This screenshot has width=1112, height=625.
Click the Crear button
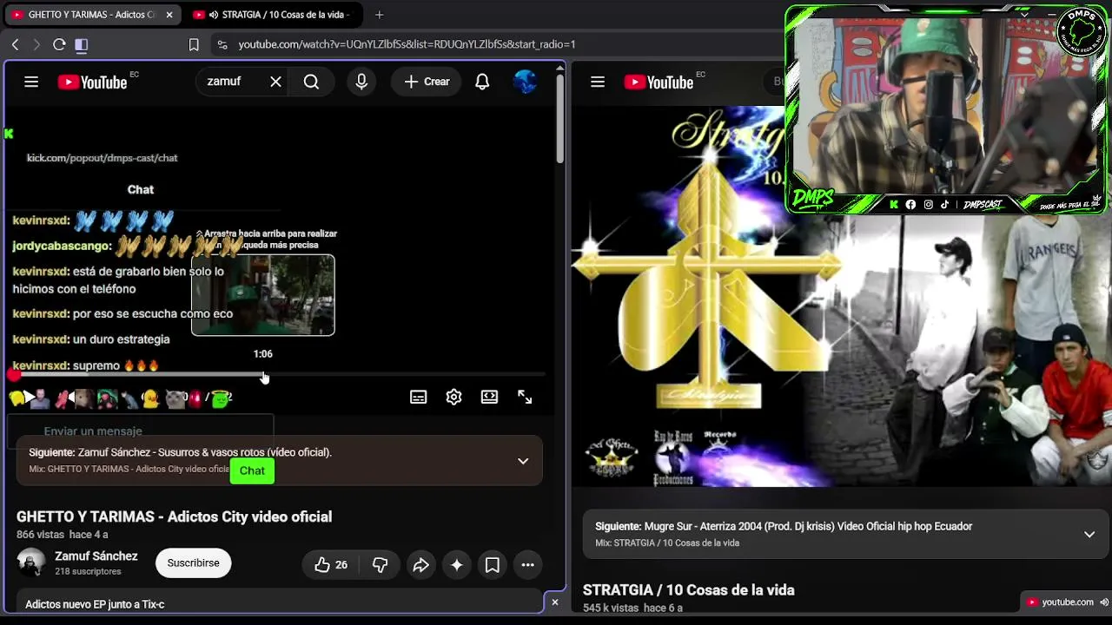click(x=427, y=82)
